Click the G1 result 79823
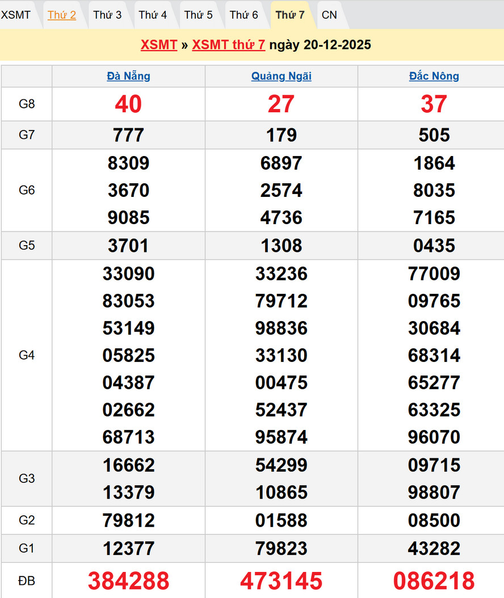Image resolution: width=504 pixels, height=598 pixels. pos(282,549)
